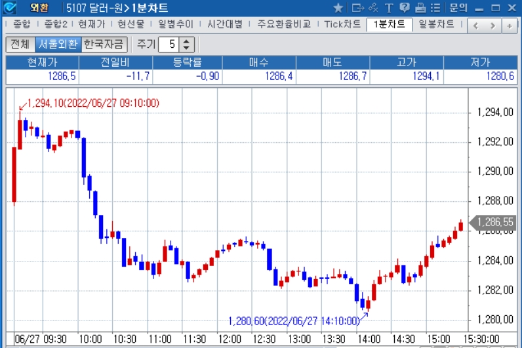Image resolution: width=522 pixels, height=348 pixels.
Task: Open the list menu icon
Action: pos(435,8)
